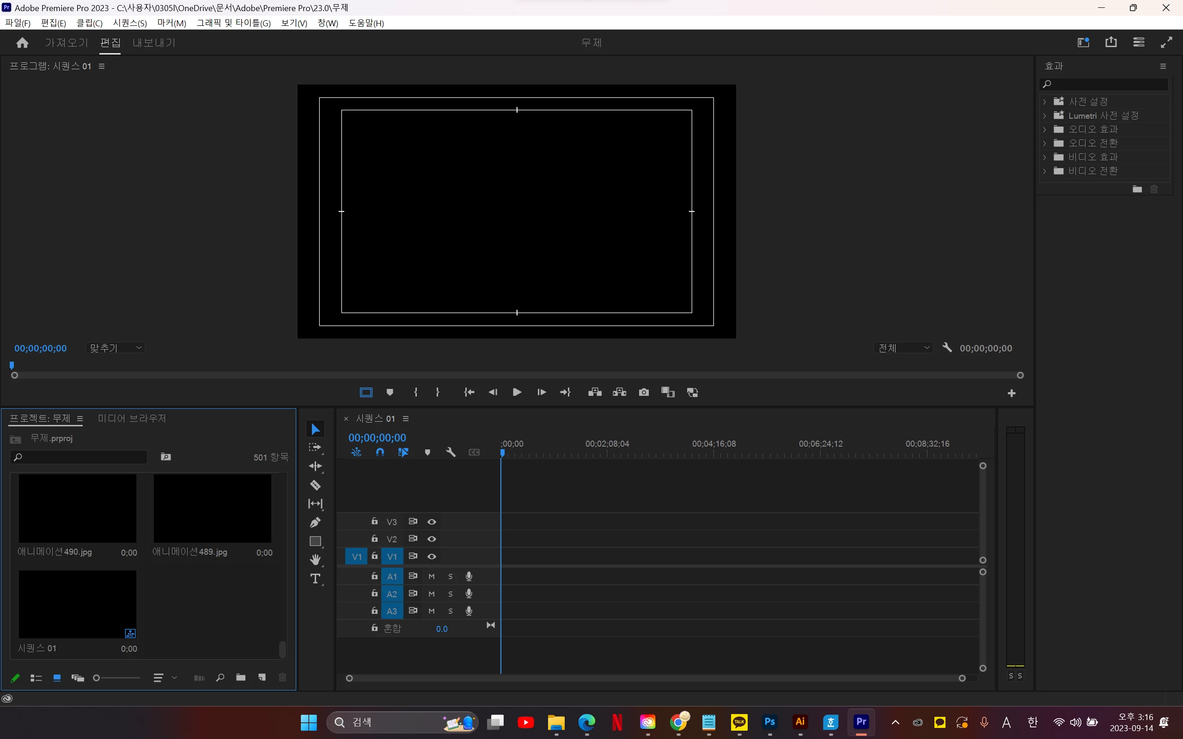Click the timeline settings wrench icon

[451, 452]
